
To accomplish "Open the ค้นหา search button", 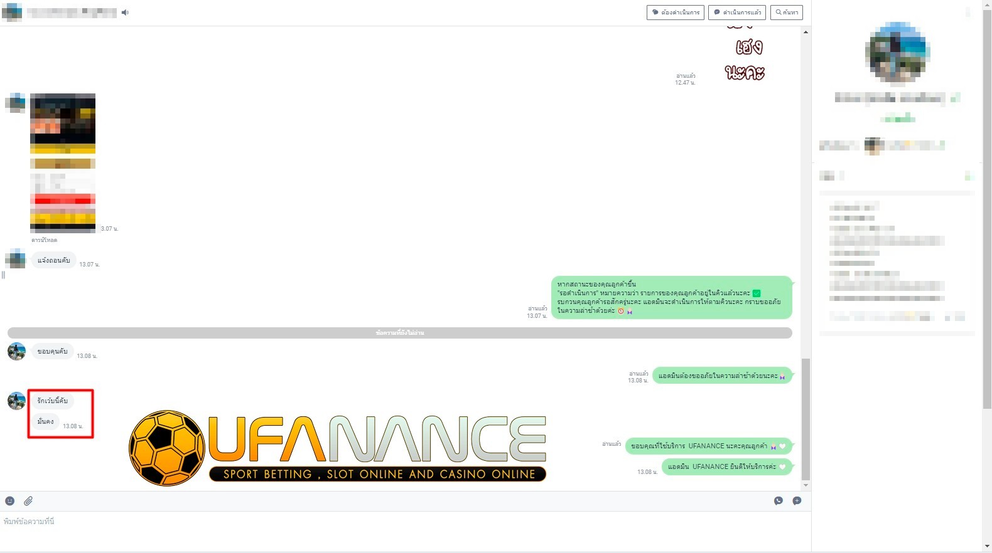I will (x=787, y=13).
